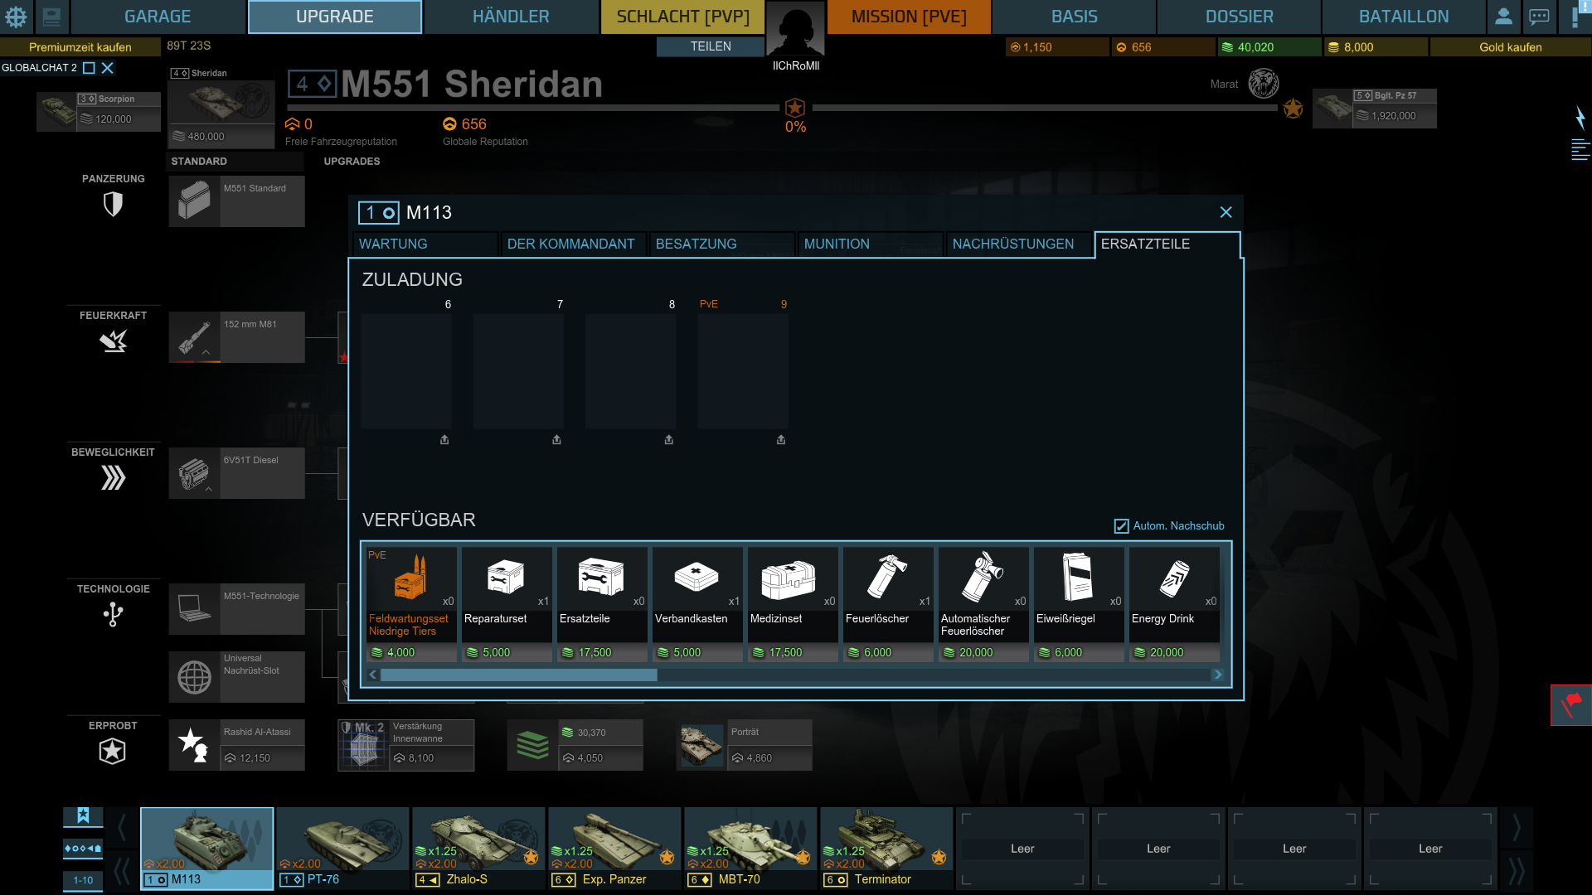
Task: Select the Feuerlöscher item
Action: point(888,604)
